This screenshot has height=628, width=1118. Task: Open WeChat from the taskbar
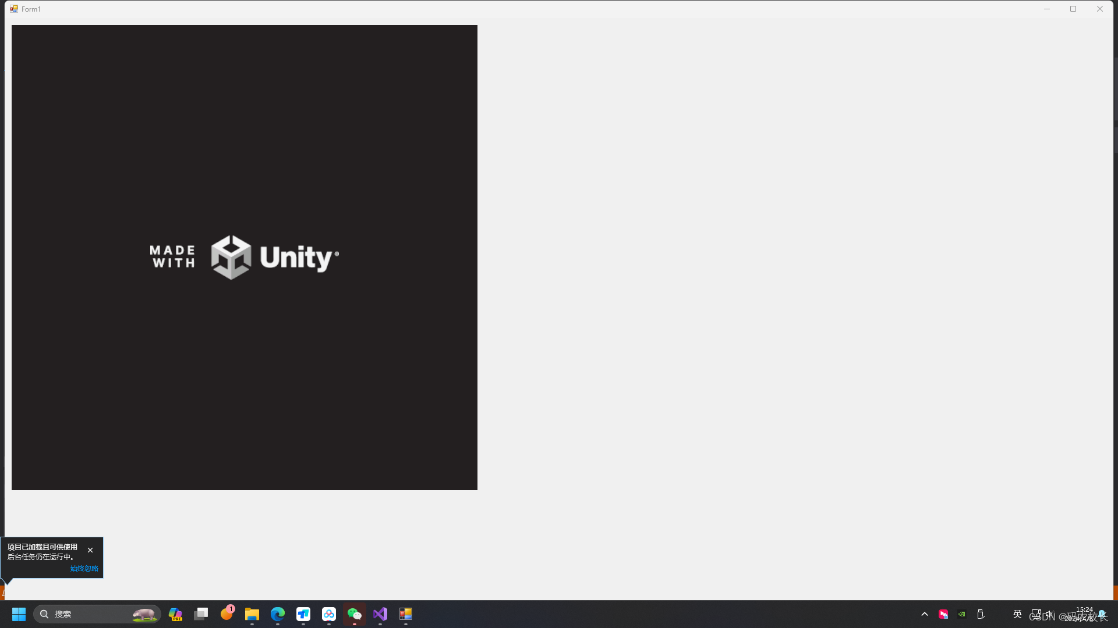(x=355, y=614)
